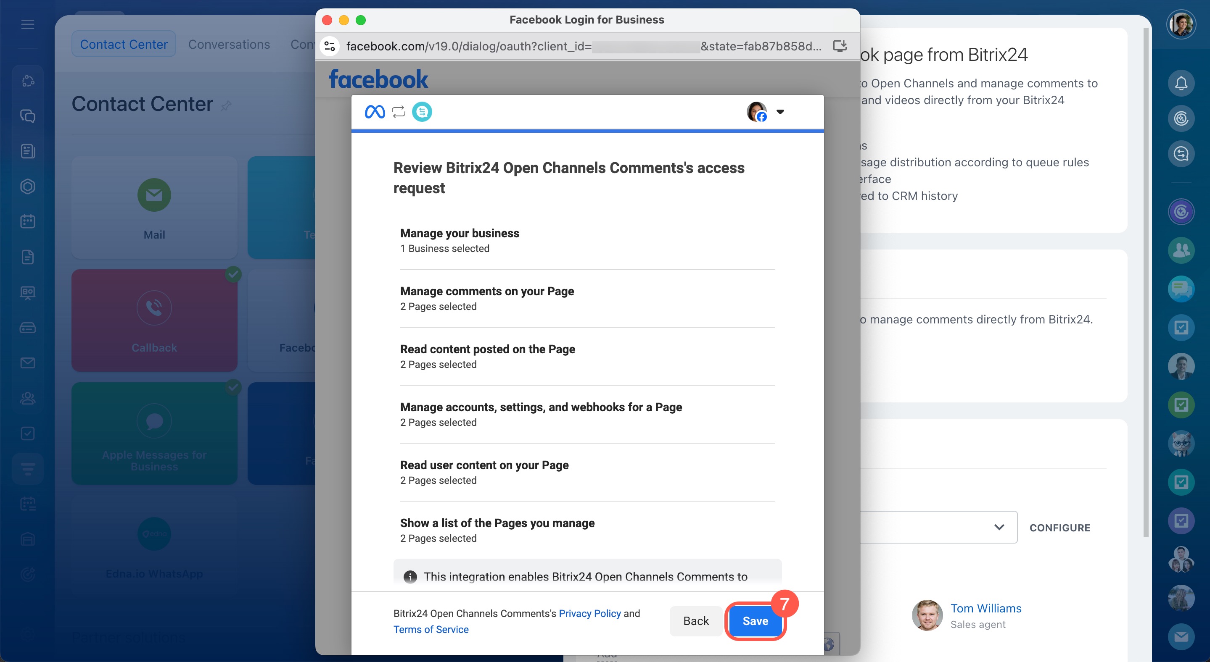Expand the dropdown next to CONFIGURE

pos(999,527)
